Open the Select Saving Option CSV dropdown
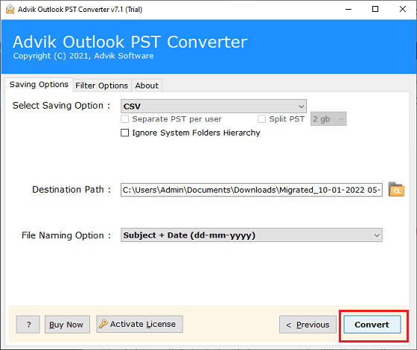This screenshot has height=350, width=417. pyautogui.click(x=213, y=106)
